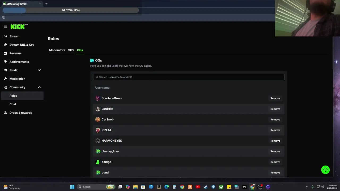Open the Windows Start menu
This screenshot has width=340, height=191.
coord(72,187)
